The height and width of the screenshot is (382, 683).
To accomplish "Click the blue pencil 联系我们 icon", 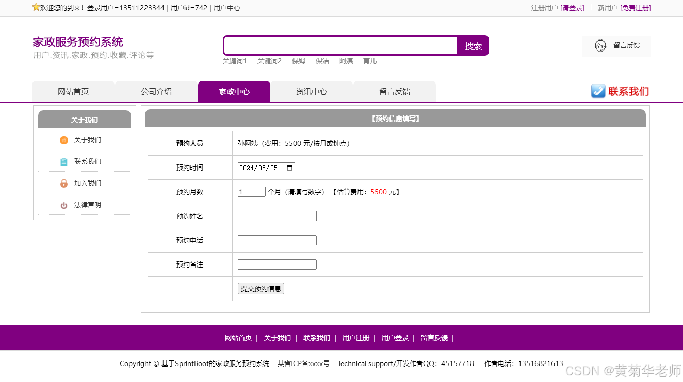I will (598, 91).
